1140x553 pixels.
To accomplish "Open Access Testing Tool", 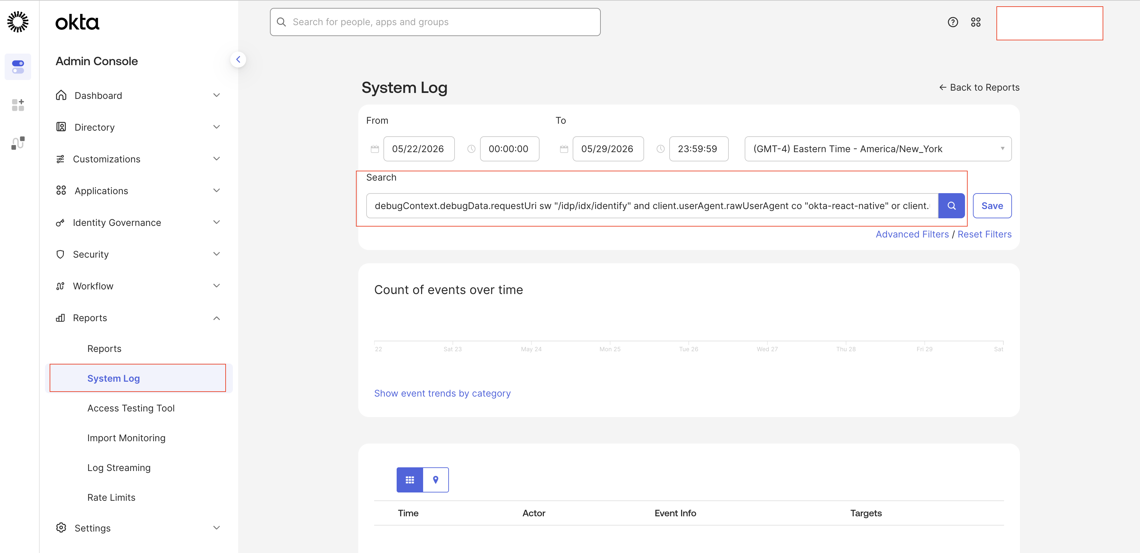I will (131, 408).
